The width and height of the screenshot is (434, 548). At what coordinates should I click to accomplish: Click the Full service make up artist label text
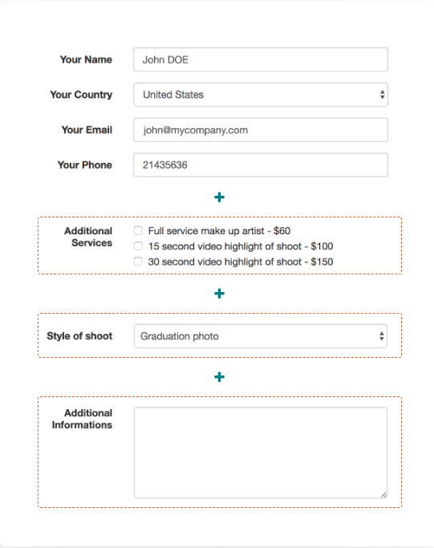click(219, 231)
